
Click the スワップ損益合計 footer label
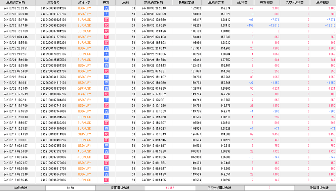click(219, 188)
